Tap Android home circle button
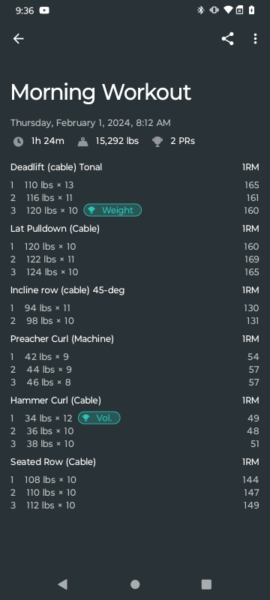The width and height of the screenshot is (270, 600). point(135,584)
